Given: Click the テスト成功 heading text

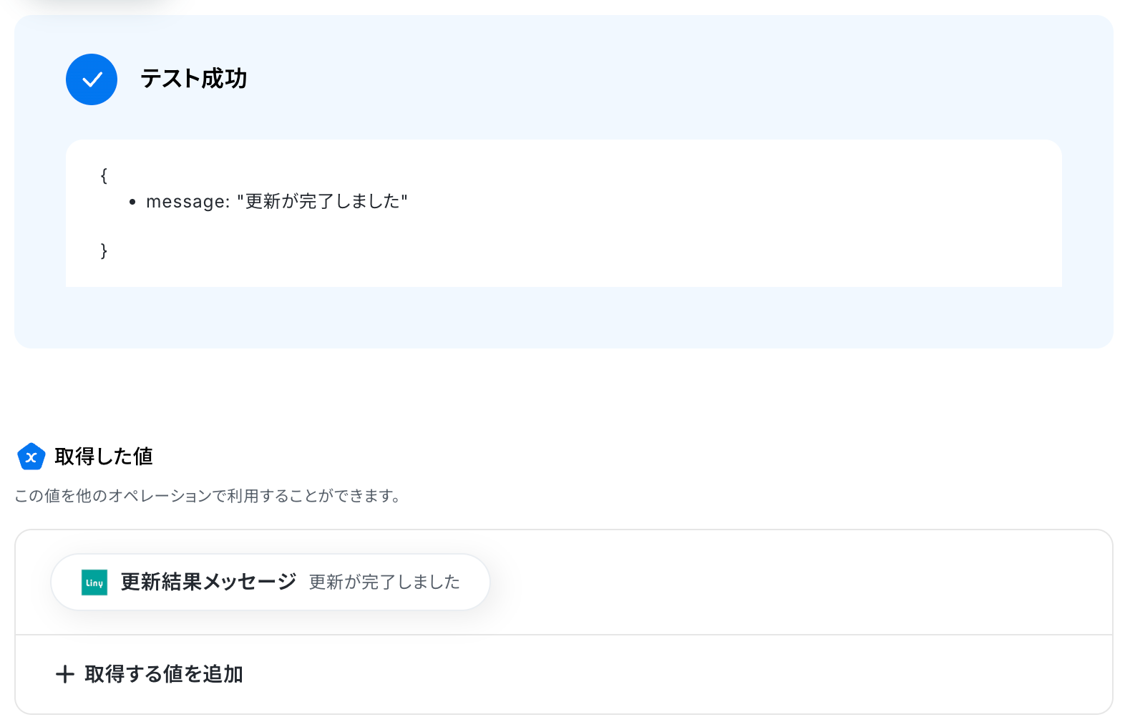Looking at the screenshot, I should (x=193, y=79).
